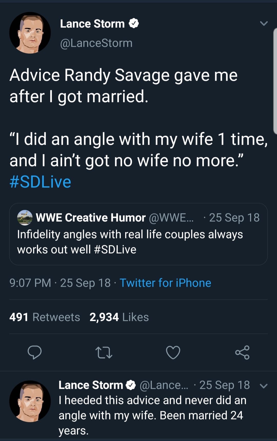This screenshot has width=277, height=441.
Task: Open the reply tweet's options chevron
Action: (x=264, y=386)
